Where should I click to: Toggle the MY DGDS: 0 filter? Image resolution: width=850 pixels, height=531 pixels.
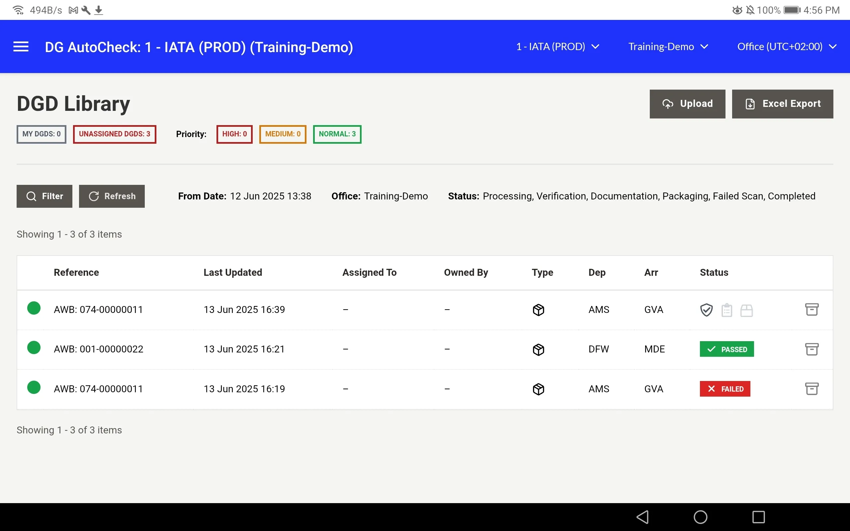[42, 134]
